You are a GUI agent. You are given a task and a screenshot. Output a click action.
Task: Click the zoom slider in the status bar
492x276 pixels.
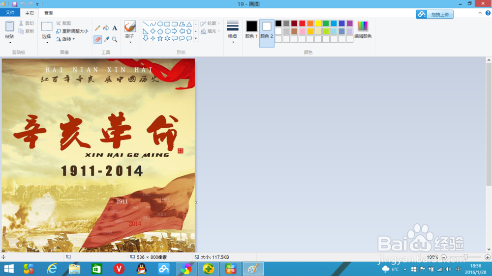point(465,257)
